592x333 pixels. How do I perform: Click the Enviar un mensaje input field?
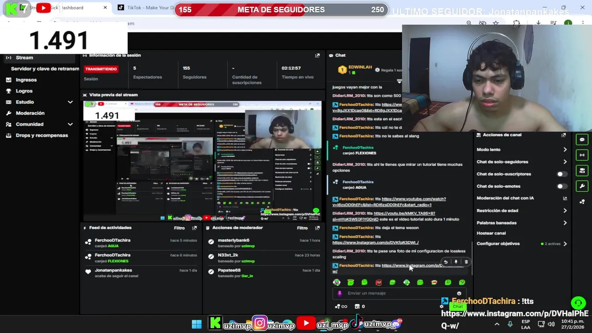click(x=400, y=293)
